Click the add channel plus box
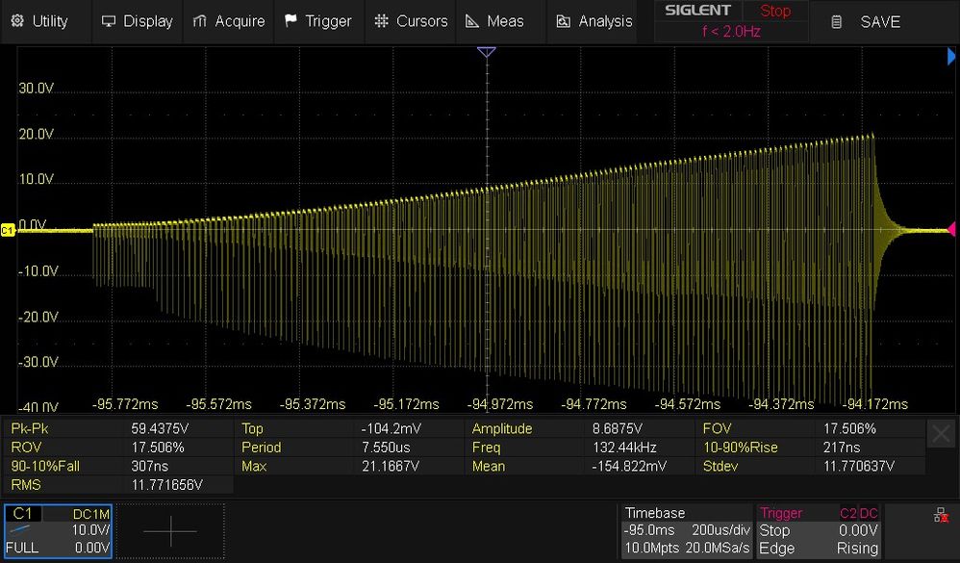960x563 pixels. 170,531
